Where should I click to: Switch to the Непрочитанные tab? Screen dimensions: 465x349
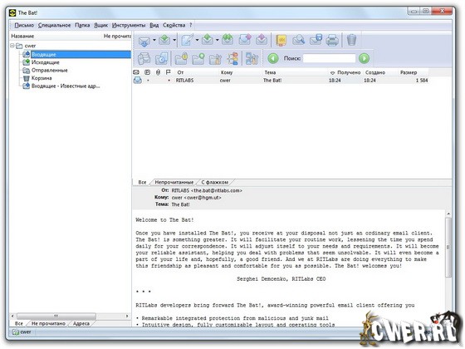tap(174, 182)
